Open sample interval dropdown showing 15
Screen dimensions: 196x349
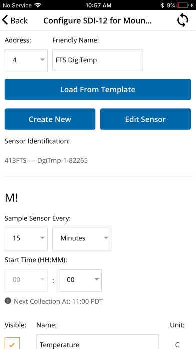(x=26, y=239)
